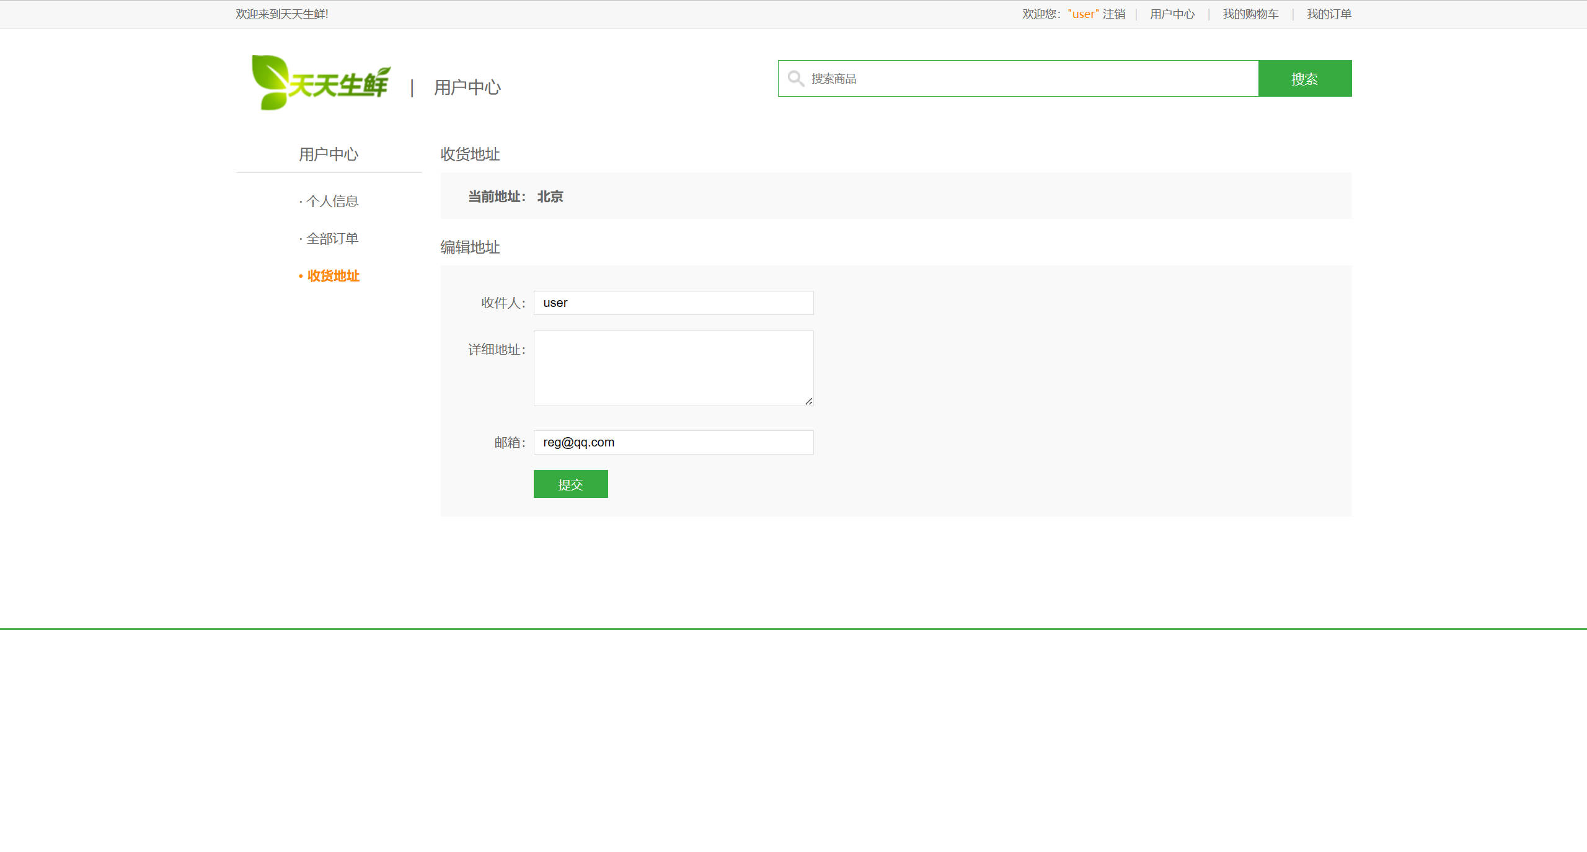Viewport: 1587px width, 852px height.
Task: Click the magnifier icon in search bar
Action: coord(796,78)
